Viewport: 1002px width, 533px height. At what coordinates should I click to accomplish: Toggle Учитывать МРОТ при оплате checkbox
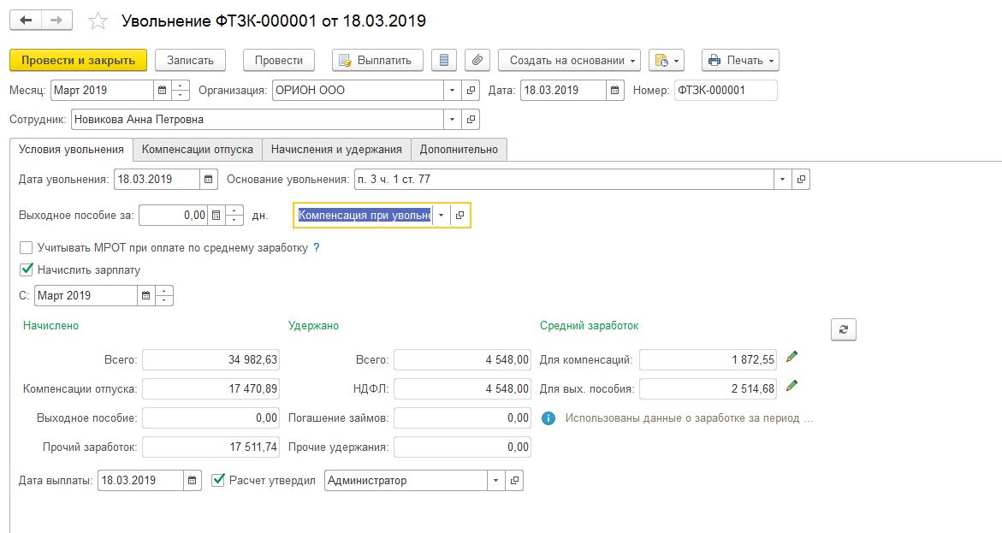pyautogui.click(x=27, y=248)
